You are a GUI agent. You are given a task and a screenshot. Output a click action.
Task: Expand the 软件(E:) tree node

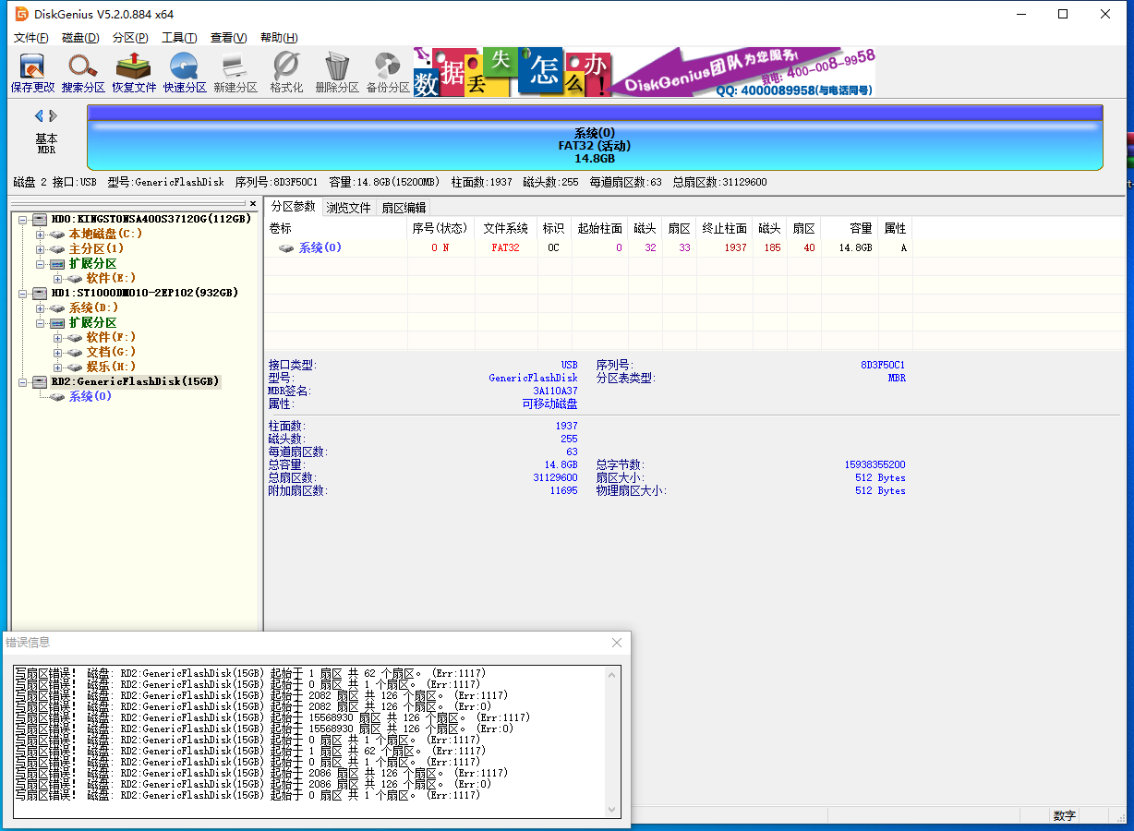tap(57, 278)
